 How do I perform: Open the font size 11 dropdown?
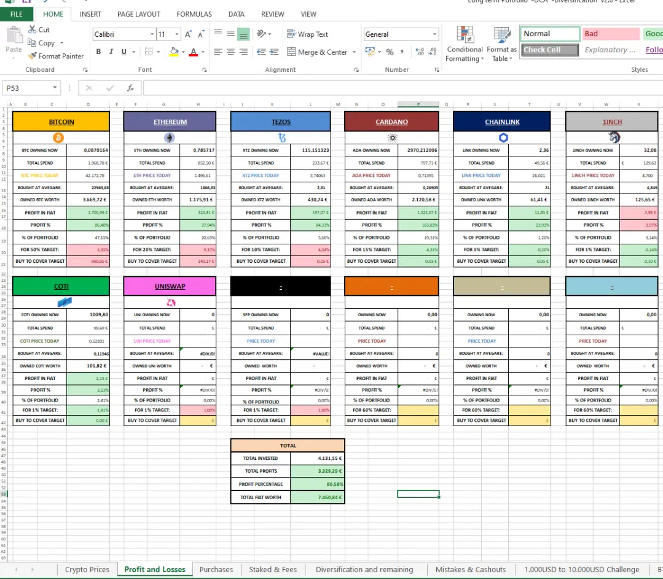point(177,34)
